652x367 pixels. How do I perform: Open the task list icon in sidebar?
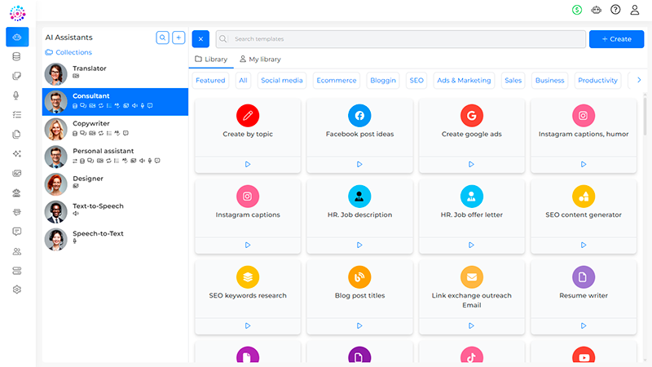pyautogui.click(x=16, y=115)
